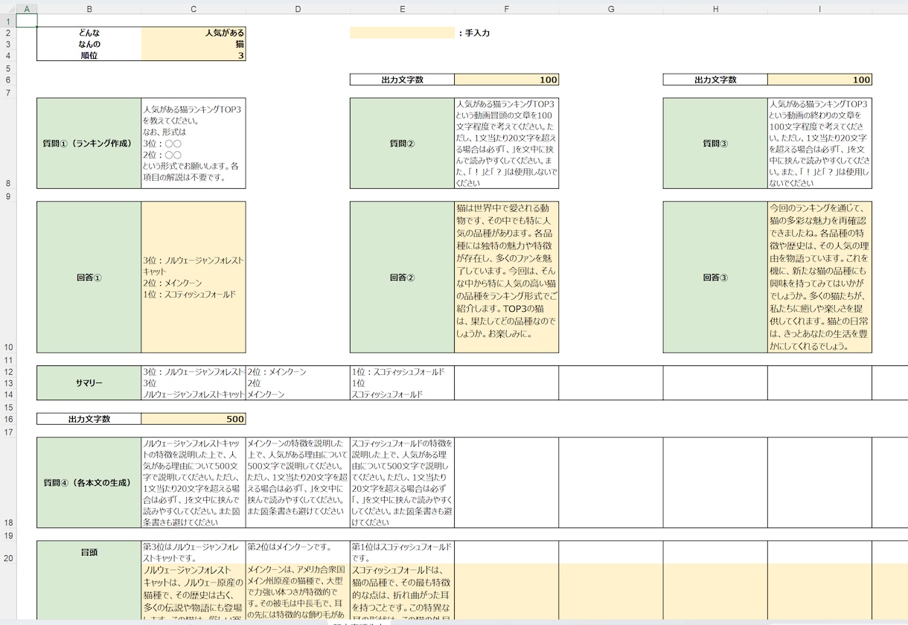Click the cell reading 第1位はスコティッシュフォールドです。

[x=402, y=552]
